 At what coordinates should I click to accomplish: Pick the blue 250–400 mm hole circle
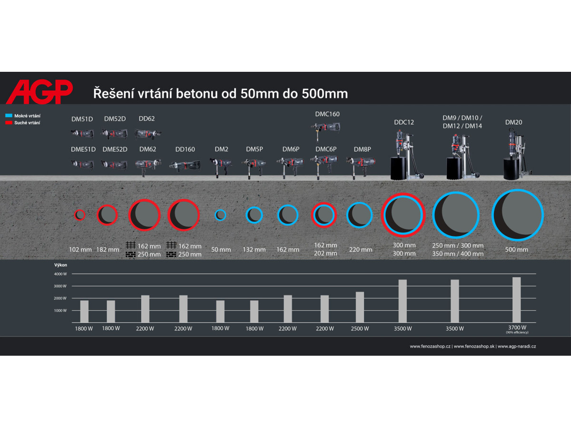pos(456,214)
